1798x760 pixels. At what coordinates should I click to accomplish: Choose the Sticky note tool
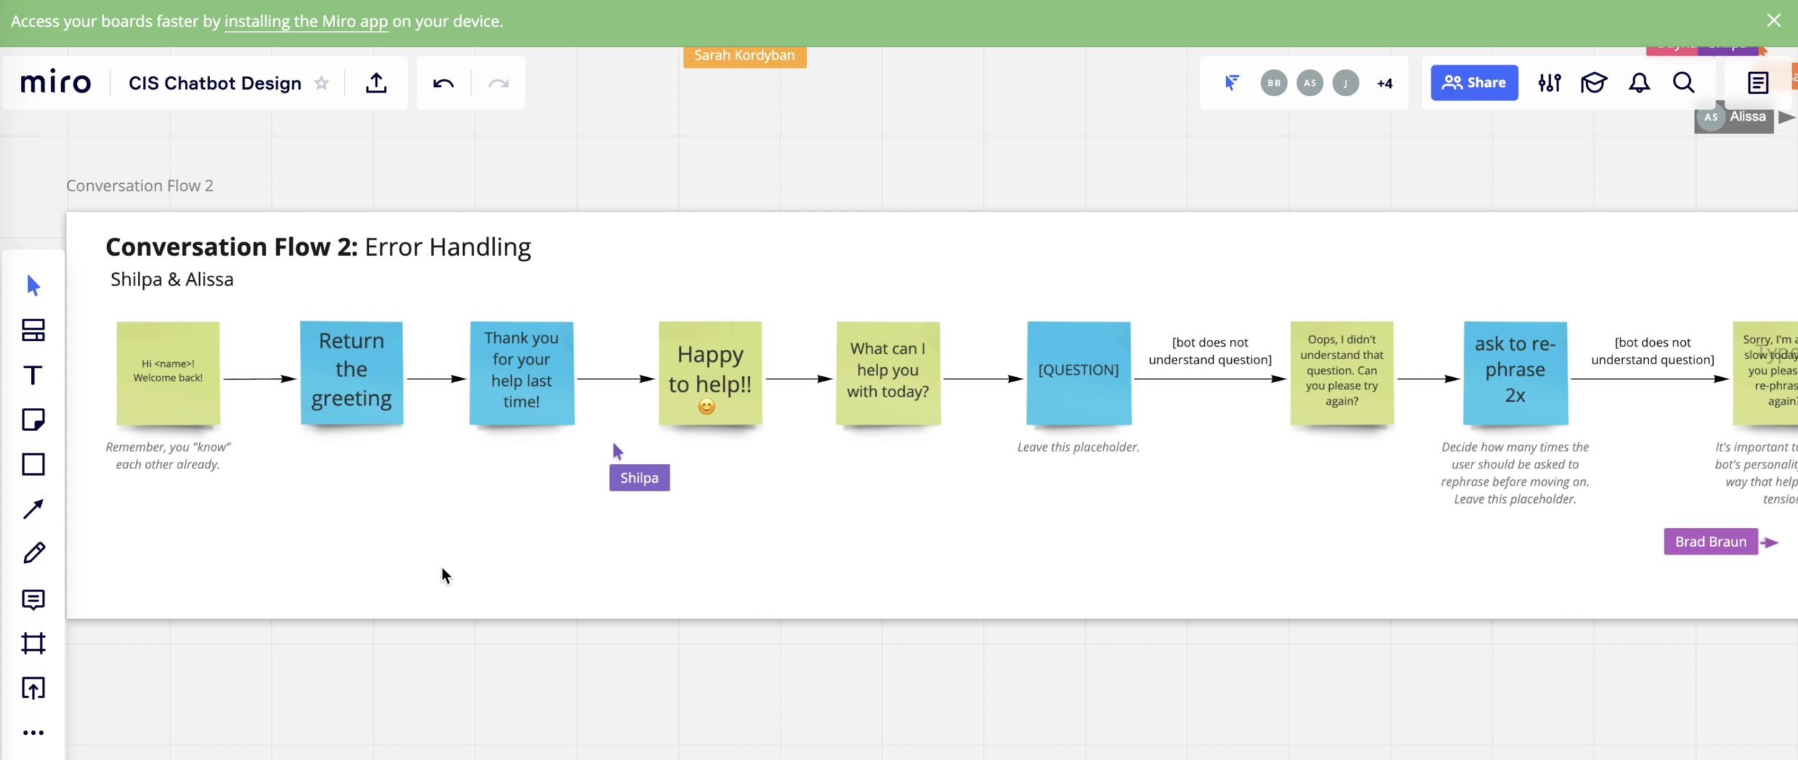click(33, 420)
